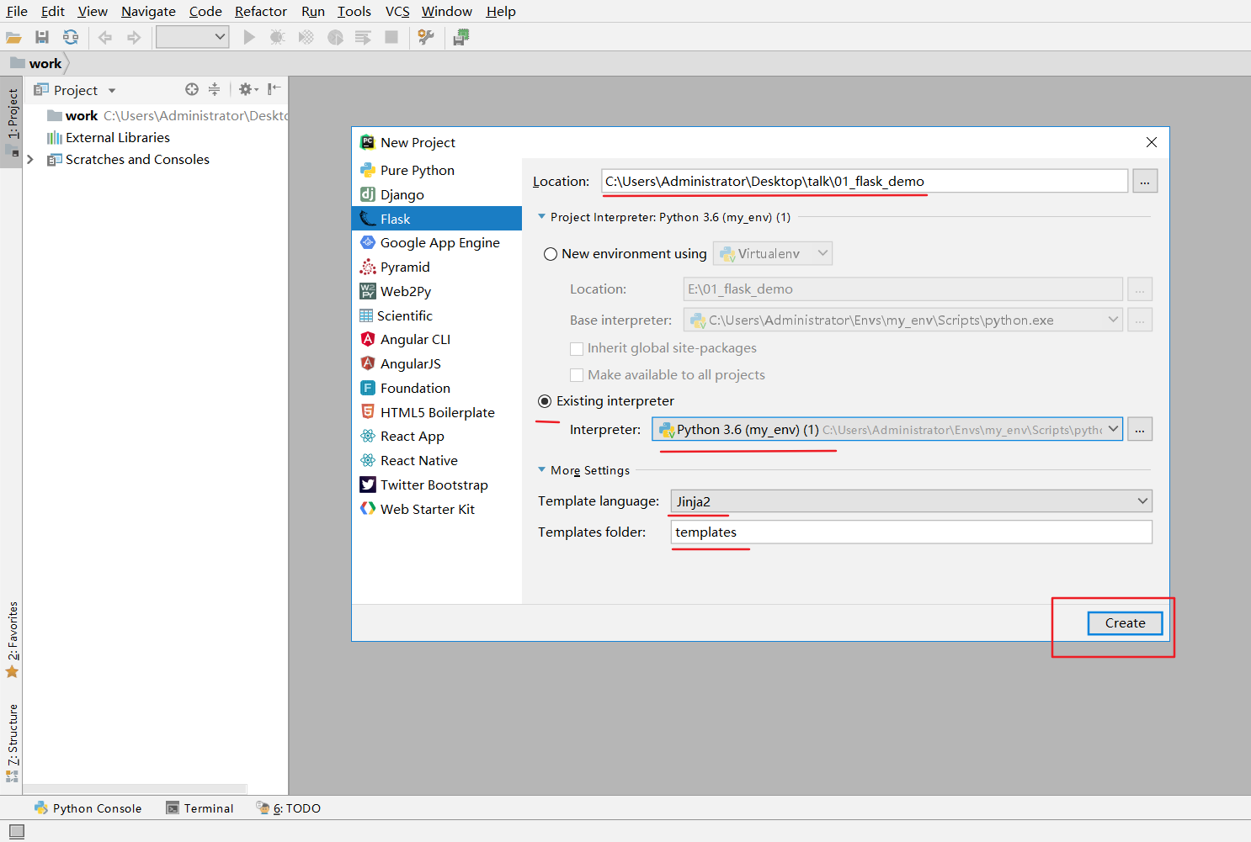Click the Debug bug icon in toolbar
This screenshot has height=842, width=1251.
(277, 37)
